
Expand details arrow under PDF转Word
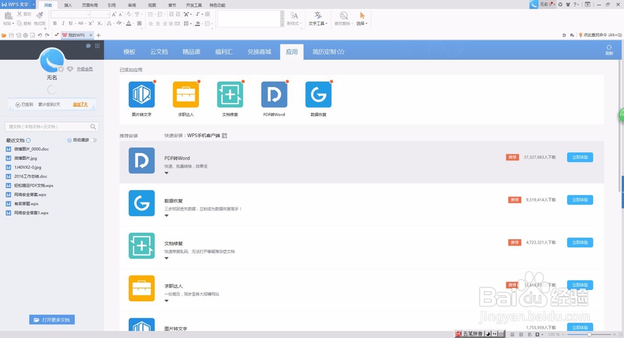[167, 173]
